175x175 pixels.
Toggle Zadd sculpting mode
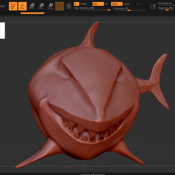pyautogui.click(x=117, y=4)
